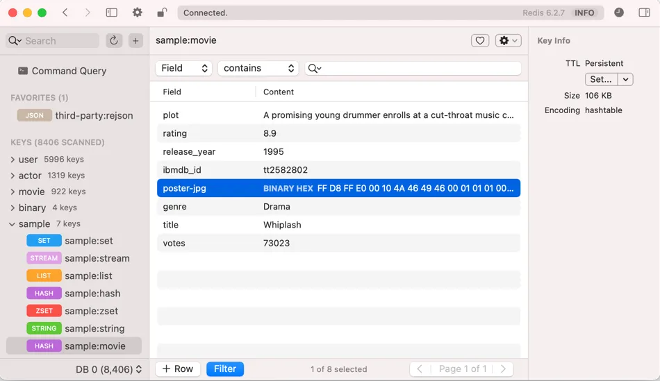Toggle the read-only lock icon
Screen dimensions: 660x381
tap(162, 12)
